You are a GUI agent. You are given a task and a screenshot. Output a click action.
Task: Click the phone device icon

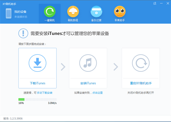tap(9, 13)
